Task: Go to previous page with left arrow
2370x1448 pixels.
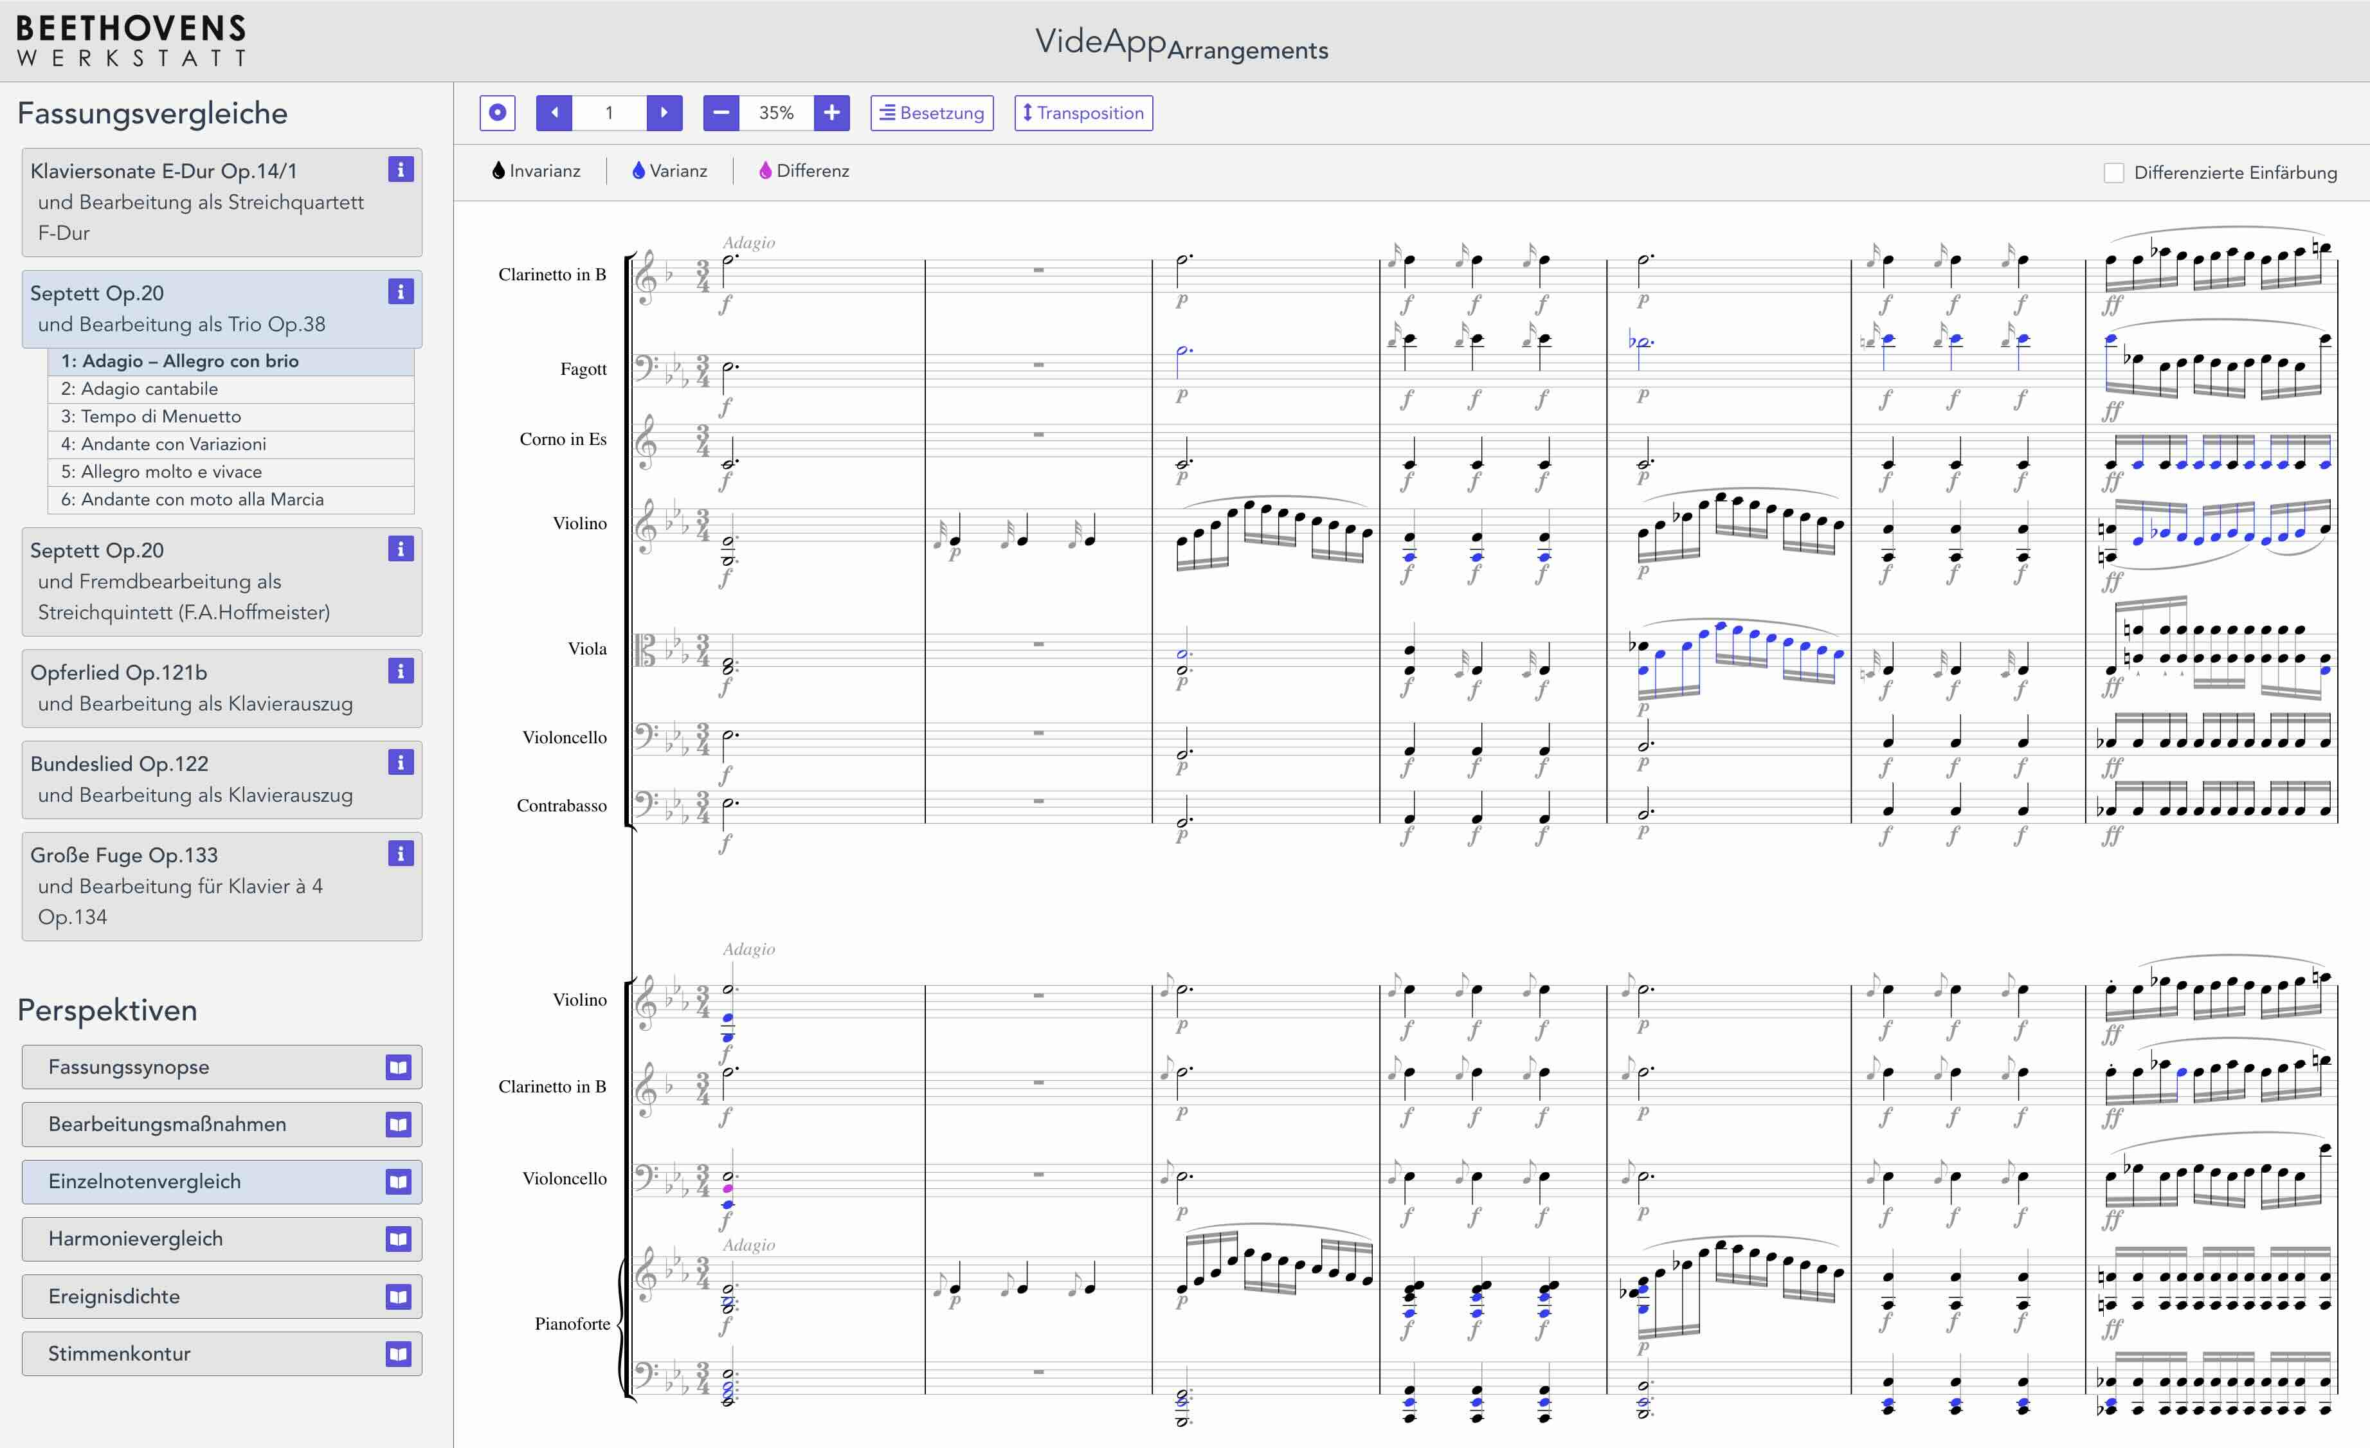Action: click(x=554, y=113)
